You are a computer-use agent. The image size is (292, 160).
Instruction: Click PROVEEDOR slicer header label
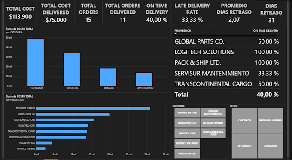click(x=178, y=106)
